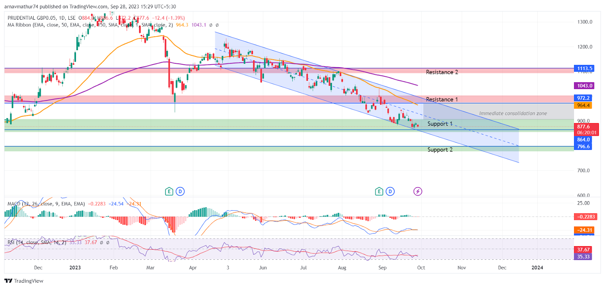
Task: Click the 1300.0 price axis label
Action: tap(585, 22)
